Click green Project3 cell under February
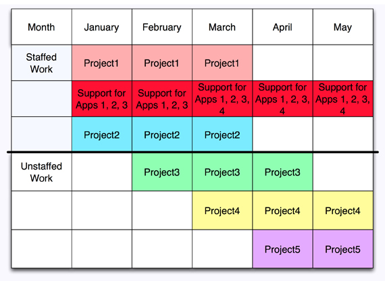This screenshot has height=281, width=385. tap(162, 172)
